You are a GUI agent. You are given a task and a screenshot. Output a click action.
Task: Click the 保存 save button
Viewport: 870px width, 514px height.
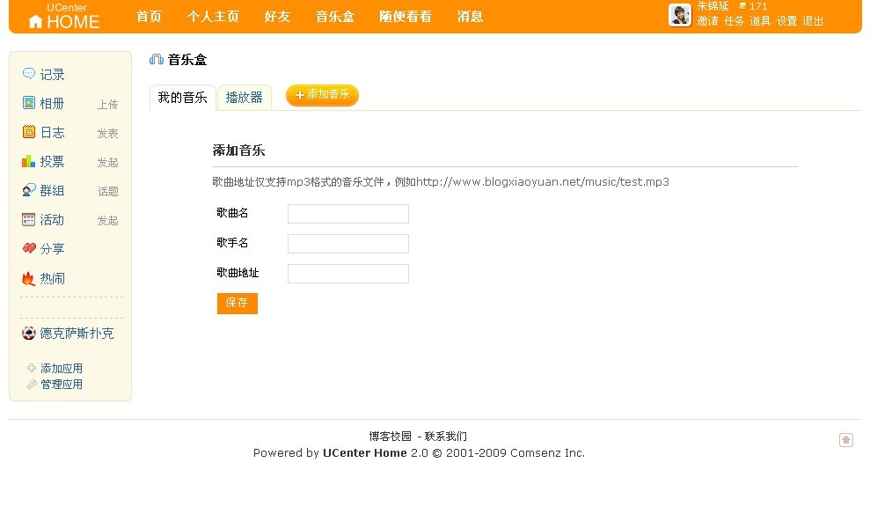coord(238,303)
